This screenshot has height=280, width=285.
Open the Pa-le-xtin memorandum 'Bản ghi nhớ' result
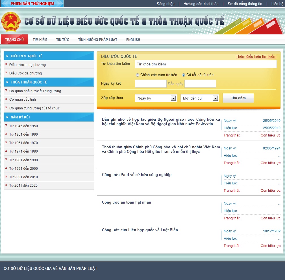pyautogui.click(x=161, y=122)
